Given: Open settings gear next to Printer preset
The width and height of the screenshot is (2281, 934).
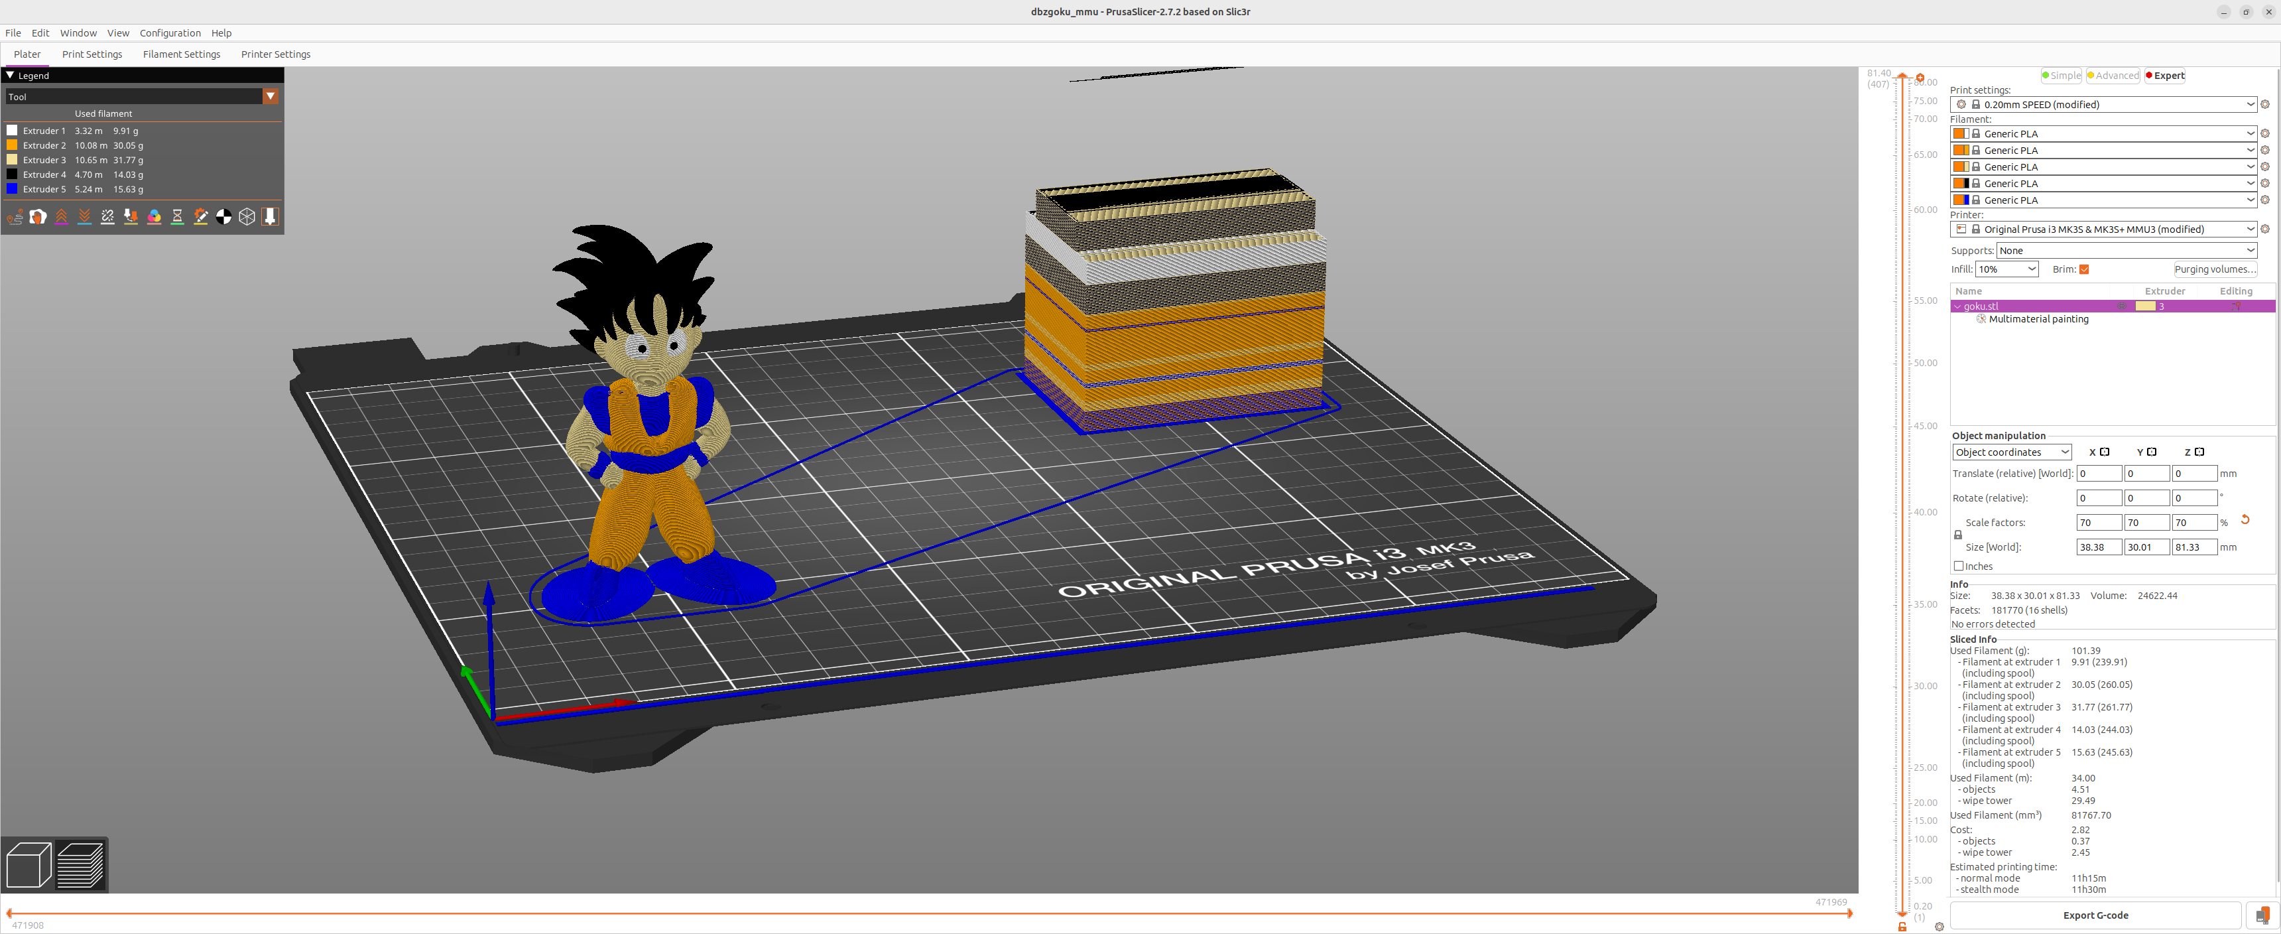Looking at the screenshot, I should [x=2265, y=230].
